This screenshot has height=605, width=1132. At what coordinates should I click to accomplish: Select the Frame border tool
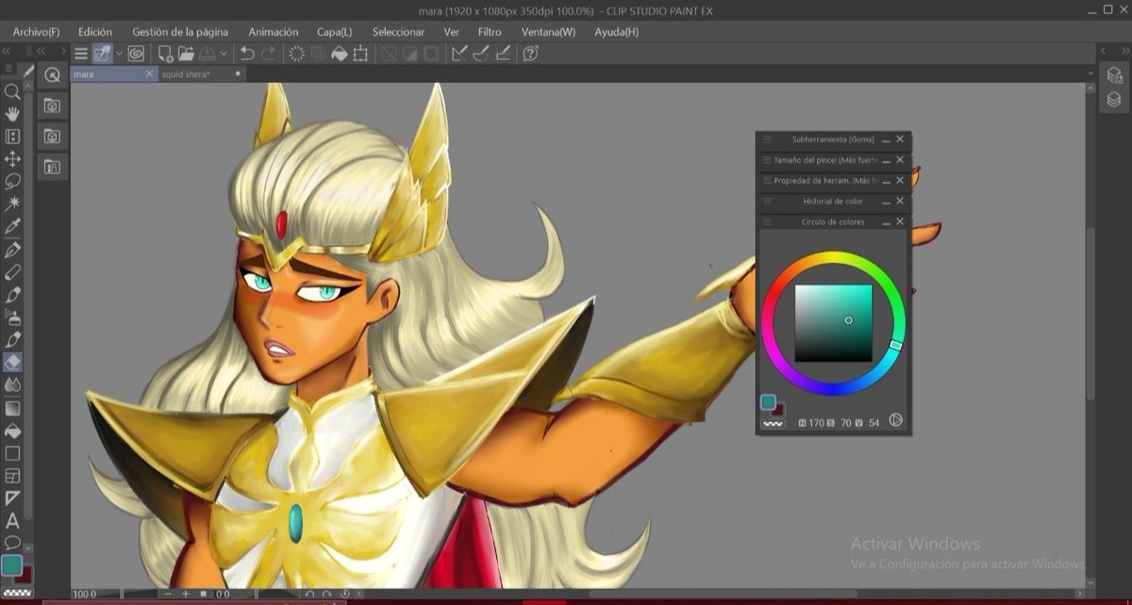(x=12, y=476)
